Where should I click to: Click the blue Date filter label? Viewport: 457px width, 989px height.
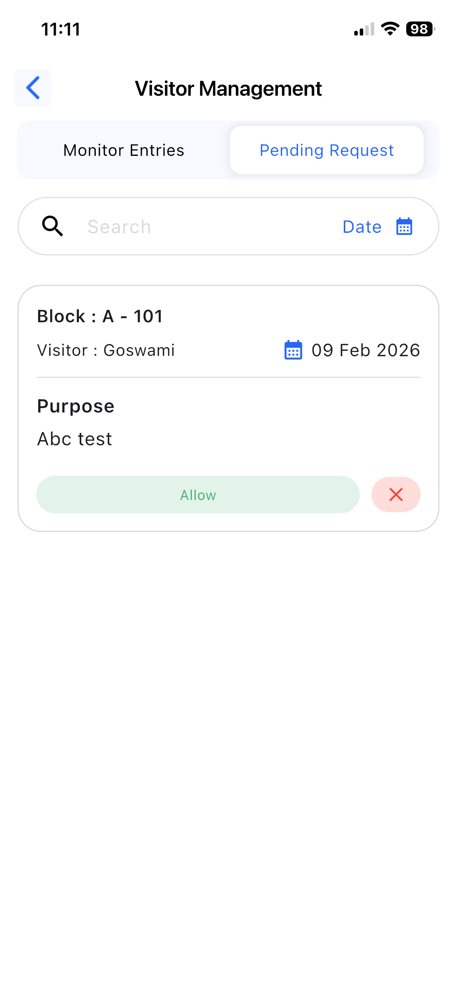pyautogui.click(x=362, y=227)
